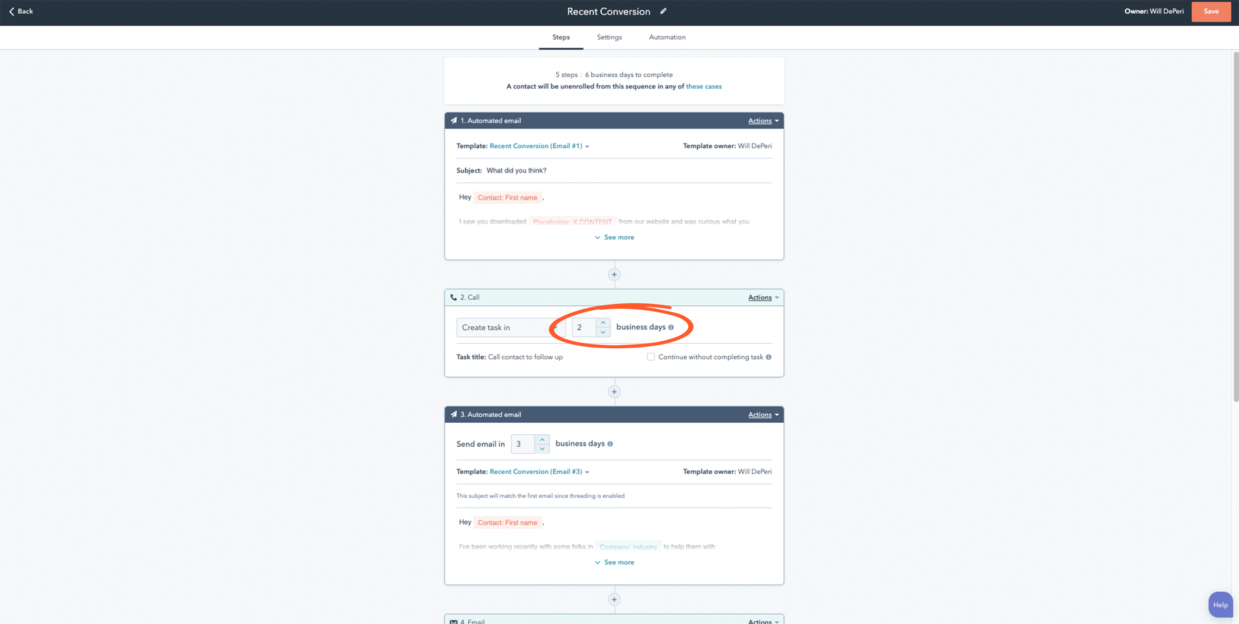The image size is (1239, 624).
Task: Switch to the Settings tab
Action: click(609, 37)
